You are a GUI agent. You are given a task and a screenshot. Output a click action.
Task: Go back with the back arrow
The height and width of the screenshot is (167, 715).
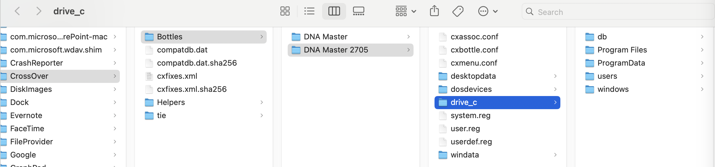(x=17, y=11)
